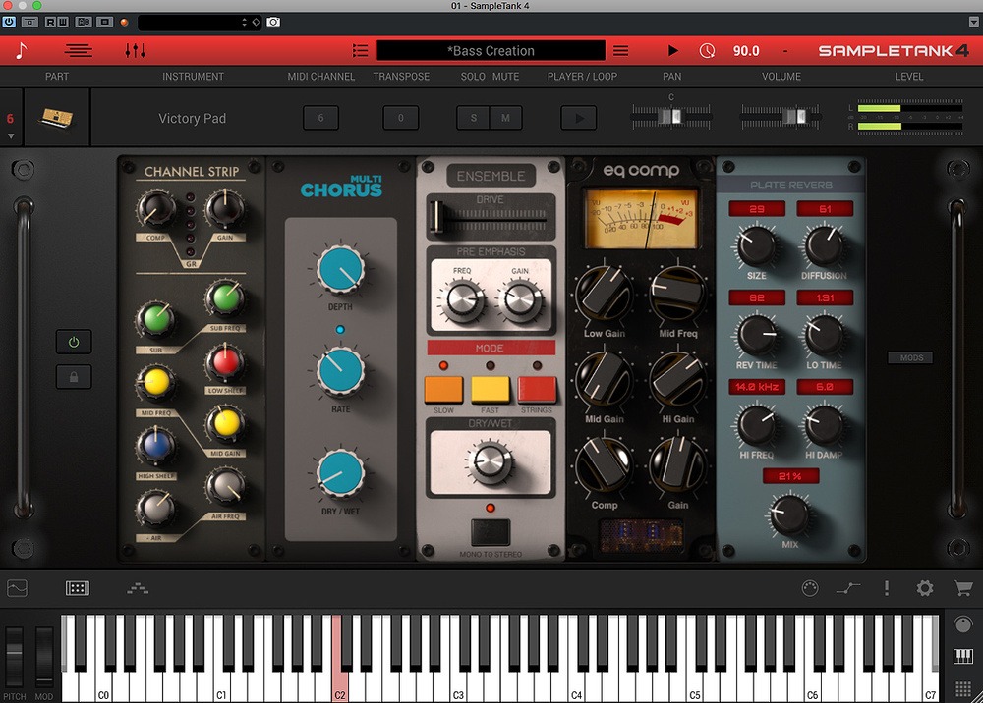
Task: Click the MIDI DIN connector icon
Action: (x=812, y=588)
